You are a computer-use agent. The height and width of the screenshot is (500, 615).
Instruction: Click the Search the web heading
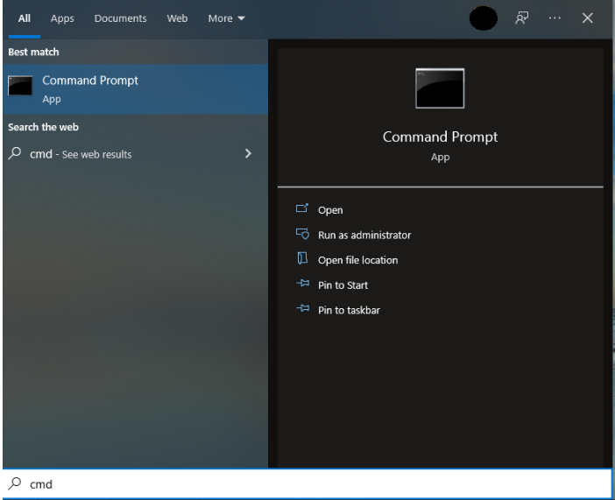pyautogui.click(x=43, y=128)
